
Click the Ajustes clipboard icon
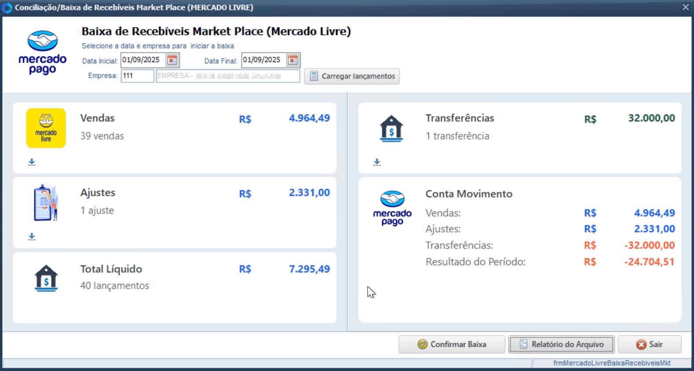point(46,203)
